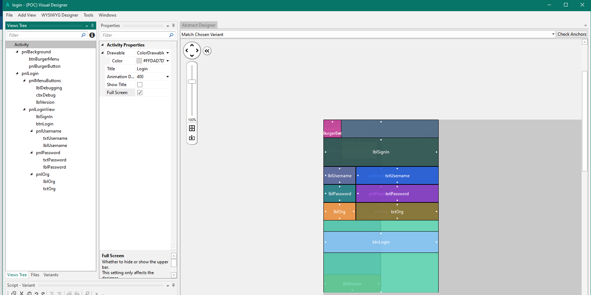Pan the designer view left
Viewport: 591px width, 295px height.
click(x=187, y=50)
